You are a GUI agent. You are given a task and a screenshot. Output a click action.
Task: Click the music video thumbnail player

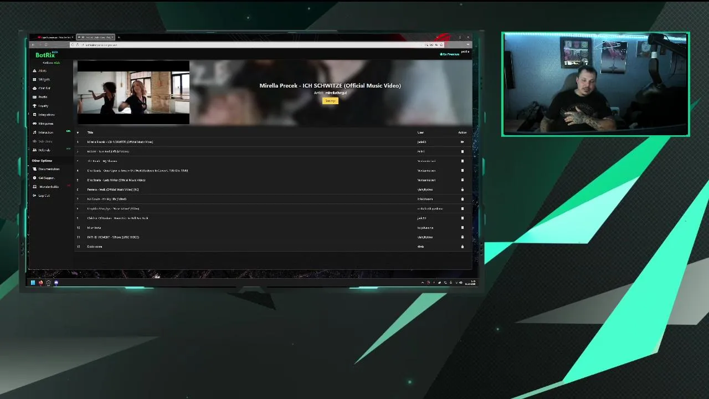tap(133, 92)
